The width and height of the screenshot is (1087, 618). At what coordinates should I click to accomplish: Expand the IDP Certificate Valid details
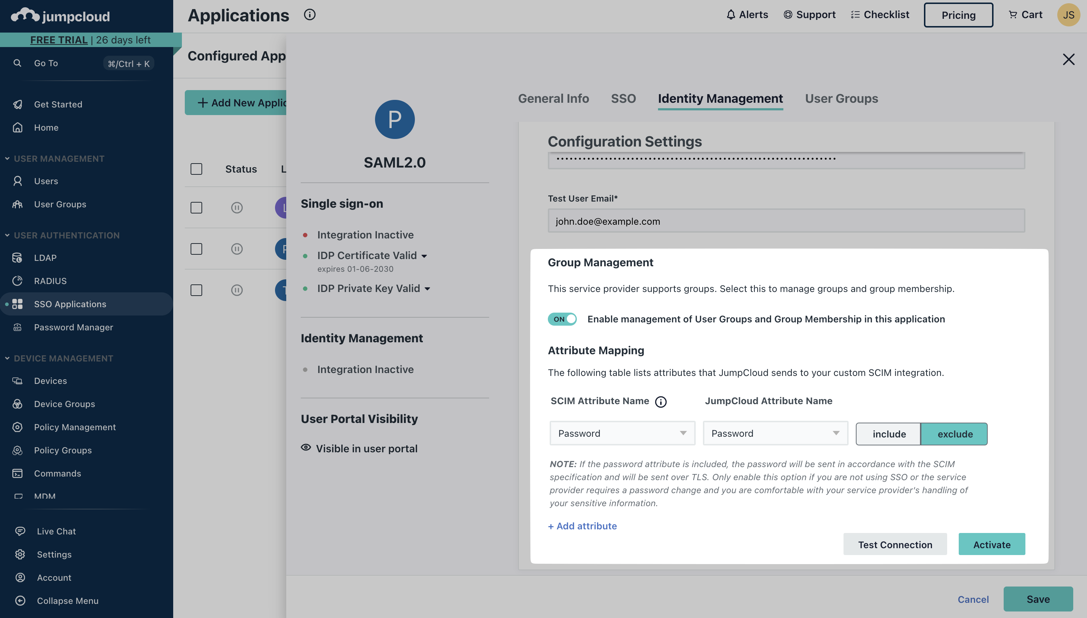coord(425,255)
